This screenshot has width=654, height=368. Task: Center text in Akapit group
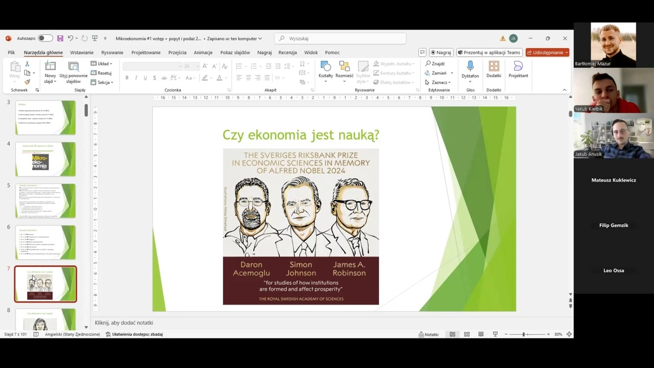(248, 78)
